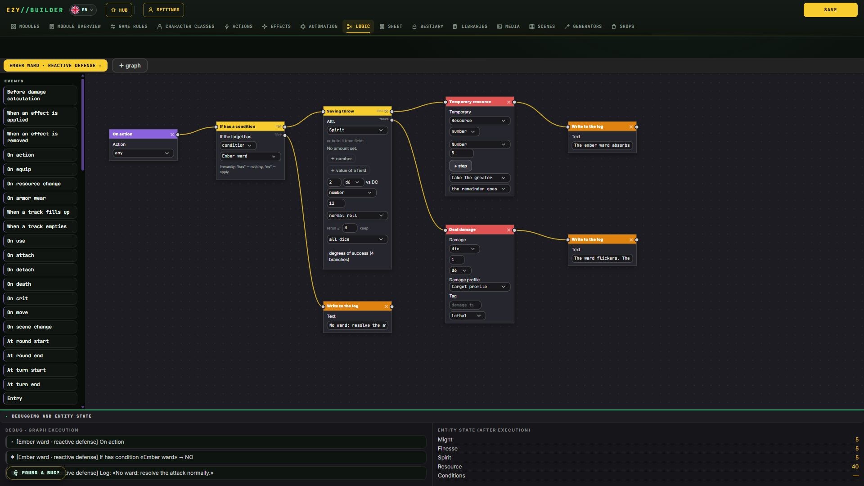Go to Game Rules tab

(x=129, y=27)
